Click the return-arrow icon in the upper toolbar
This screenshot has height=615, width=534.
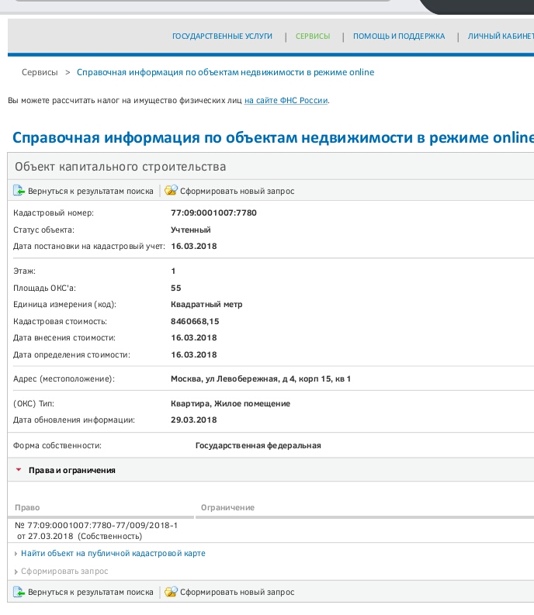point(19,191)
